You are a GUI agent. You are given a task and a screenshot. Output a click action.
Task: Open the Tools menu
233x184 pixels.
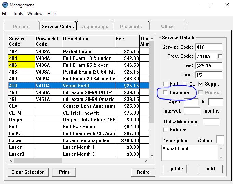click(18, 14)
